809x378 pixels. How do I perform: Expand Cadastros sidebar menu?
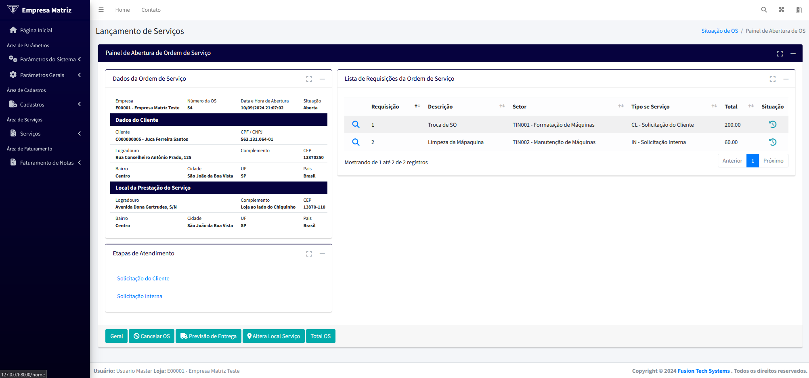pyautogui.click(x=45, y=104)
